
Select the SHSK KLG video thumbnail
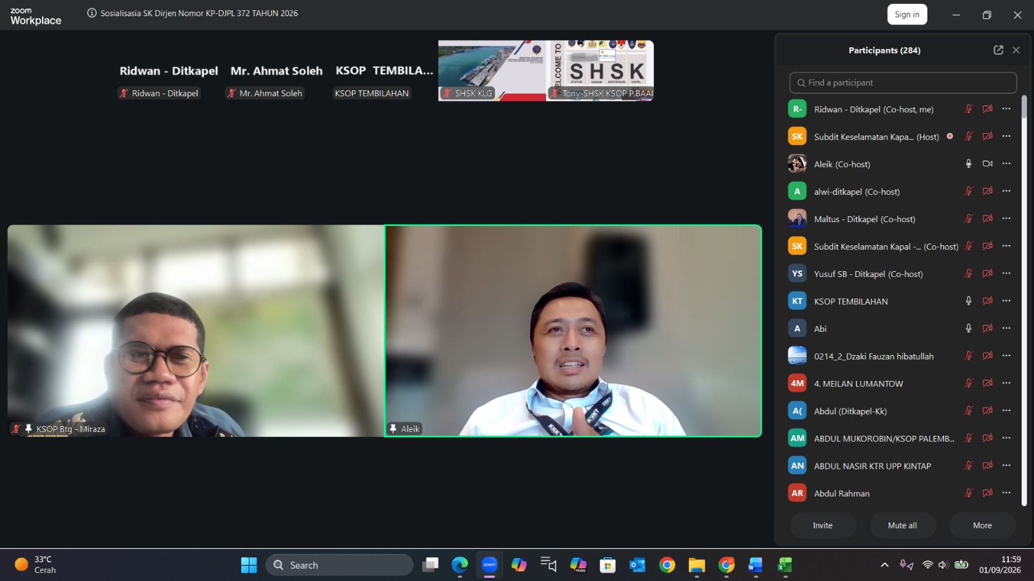(492, 70)
